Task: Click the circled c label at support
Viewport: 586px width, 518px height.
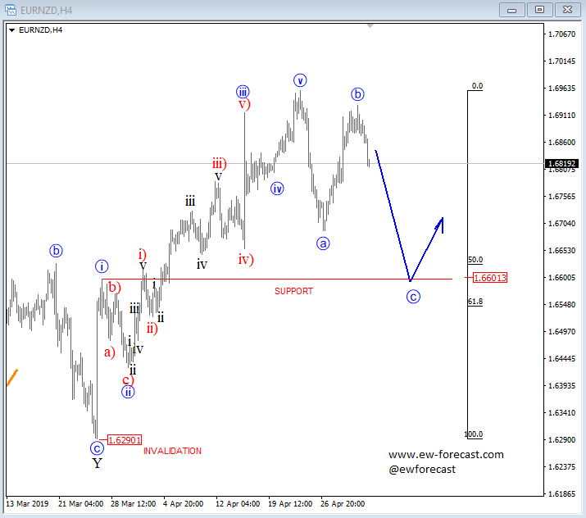Action: point(413,296)
